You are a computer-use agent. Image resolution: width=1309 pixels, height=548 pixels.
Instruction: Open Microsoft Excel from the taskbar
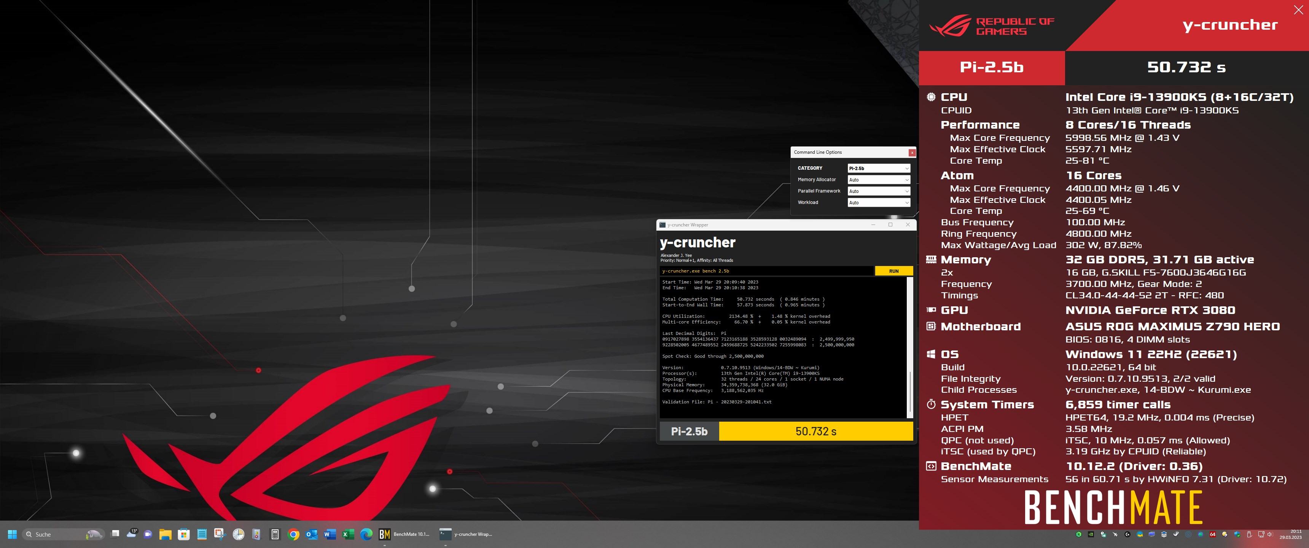pos(348,534)
